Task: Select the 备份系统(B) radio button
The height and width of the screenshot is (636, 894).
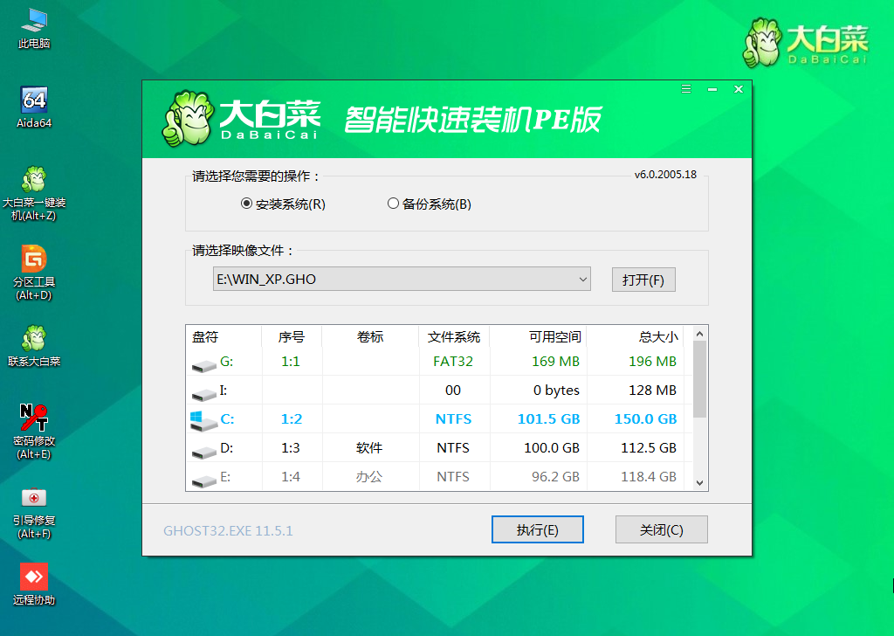Action: (394, 203)
